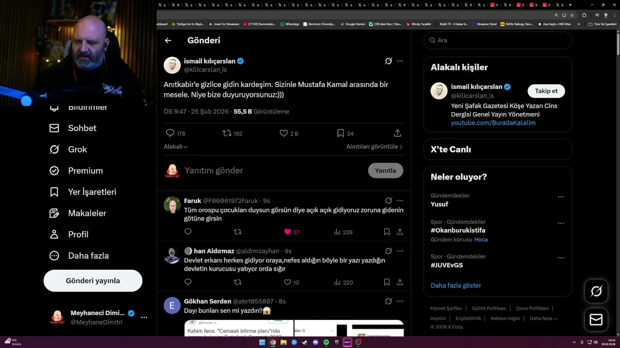Viewport: 620px width, 348px height.
Task: Click Grok icon on Faruk's reply
Action: tap(388, 201)
